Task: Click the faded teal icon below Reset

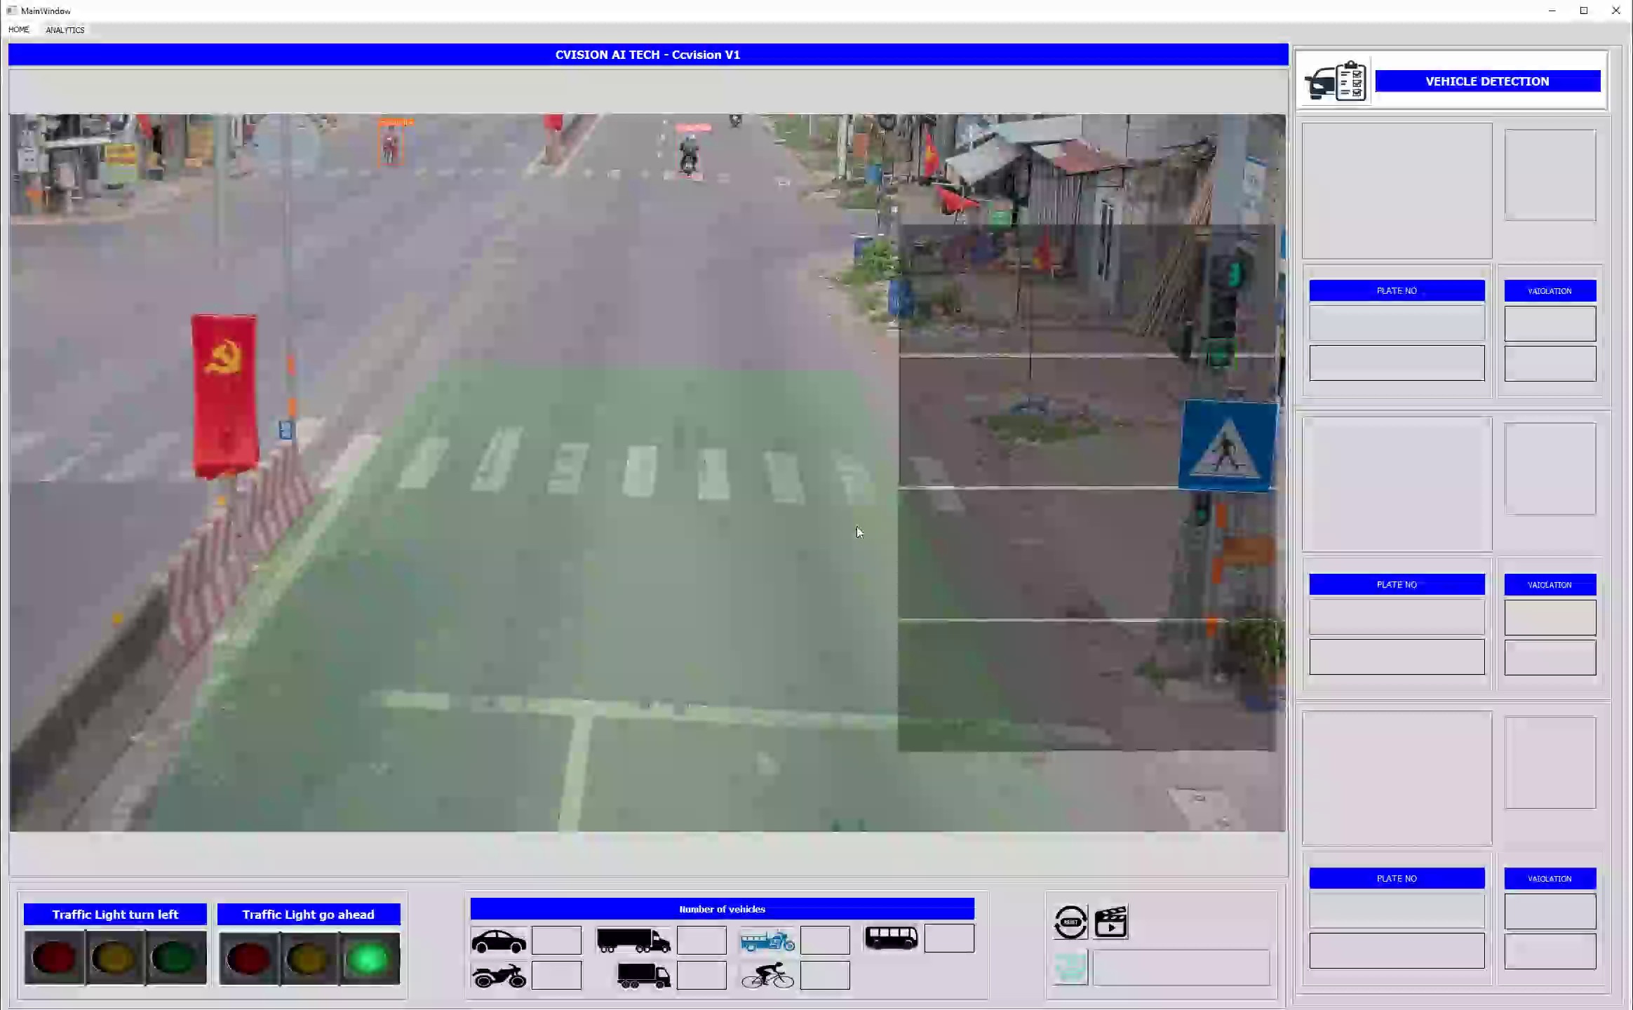Action: point(1070,968)
